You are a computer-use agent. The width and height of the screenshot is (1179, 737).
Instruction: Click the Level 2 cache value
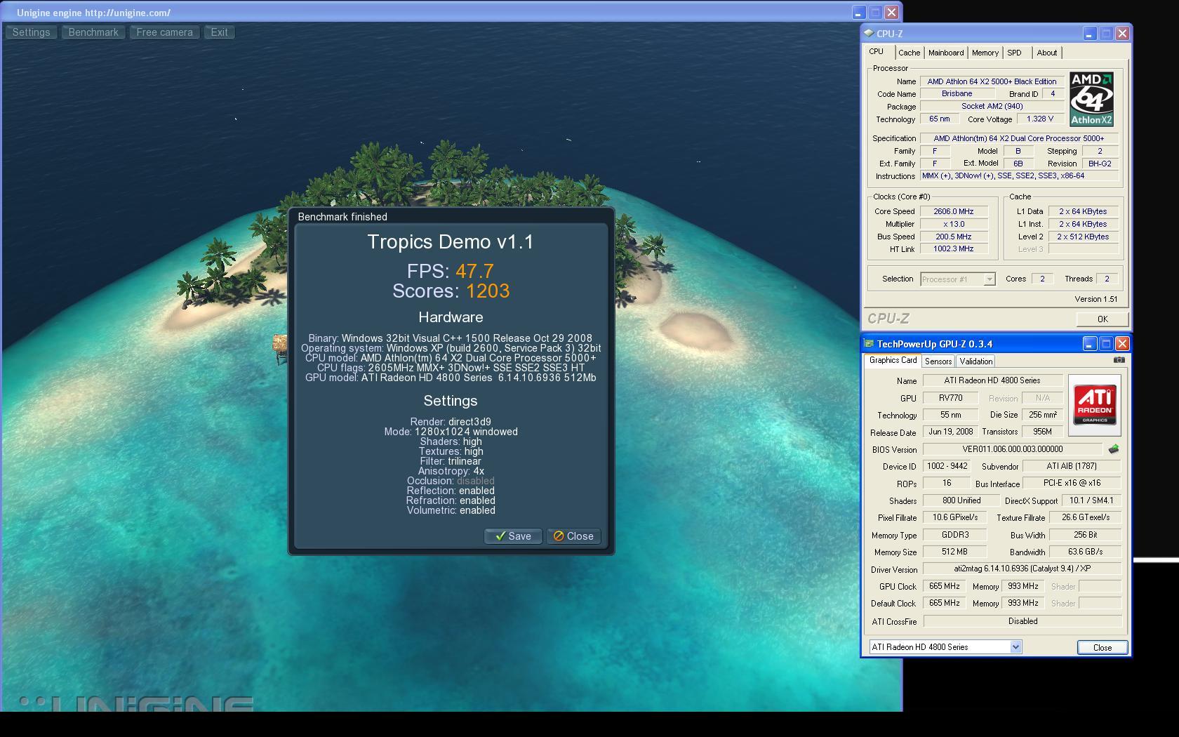coord(1083,237)
